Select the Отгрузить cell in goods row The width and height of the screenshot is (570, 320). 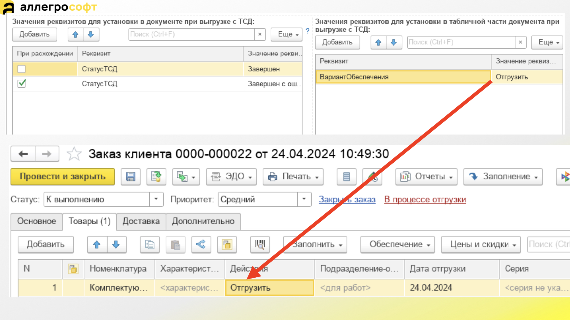pyautogui.click(x=270, y=288)
